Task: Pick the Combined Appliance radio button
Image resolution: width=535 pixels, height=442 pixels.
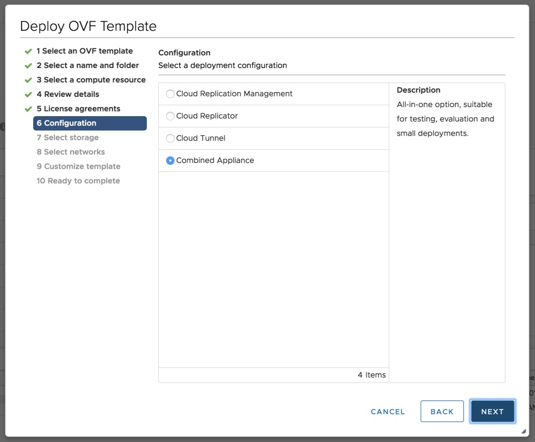Action: point(170,161)
